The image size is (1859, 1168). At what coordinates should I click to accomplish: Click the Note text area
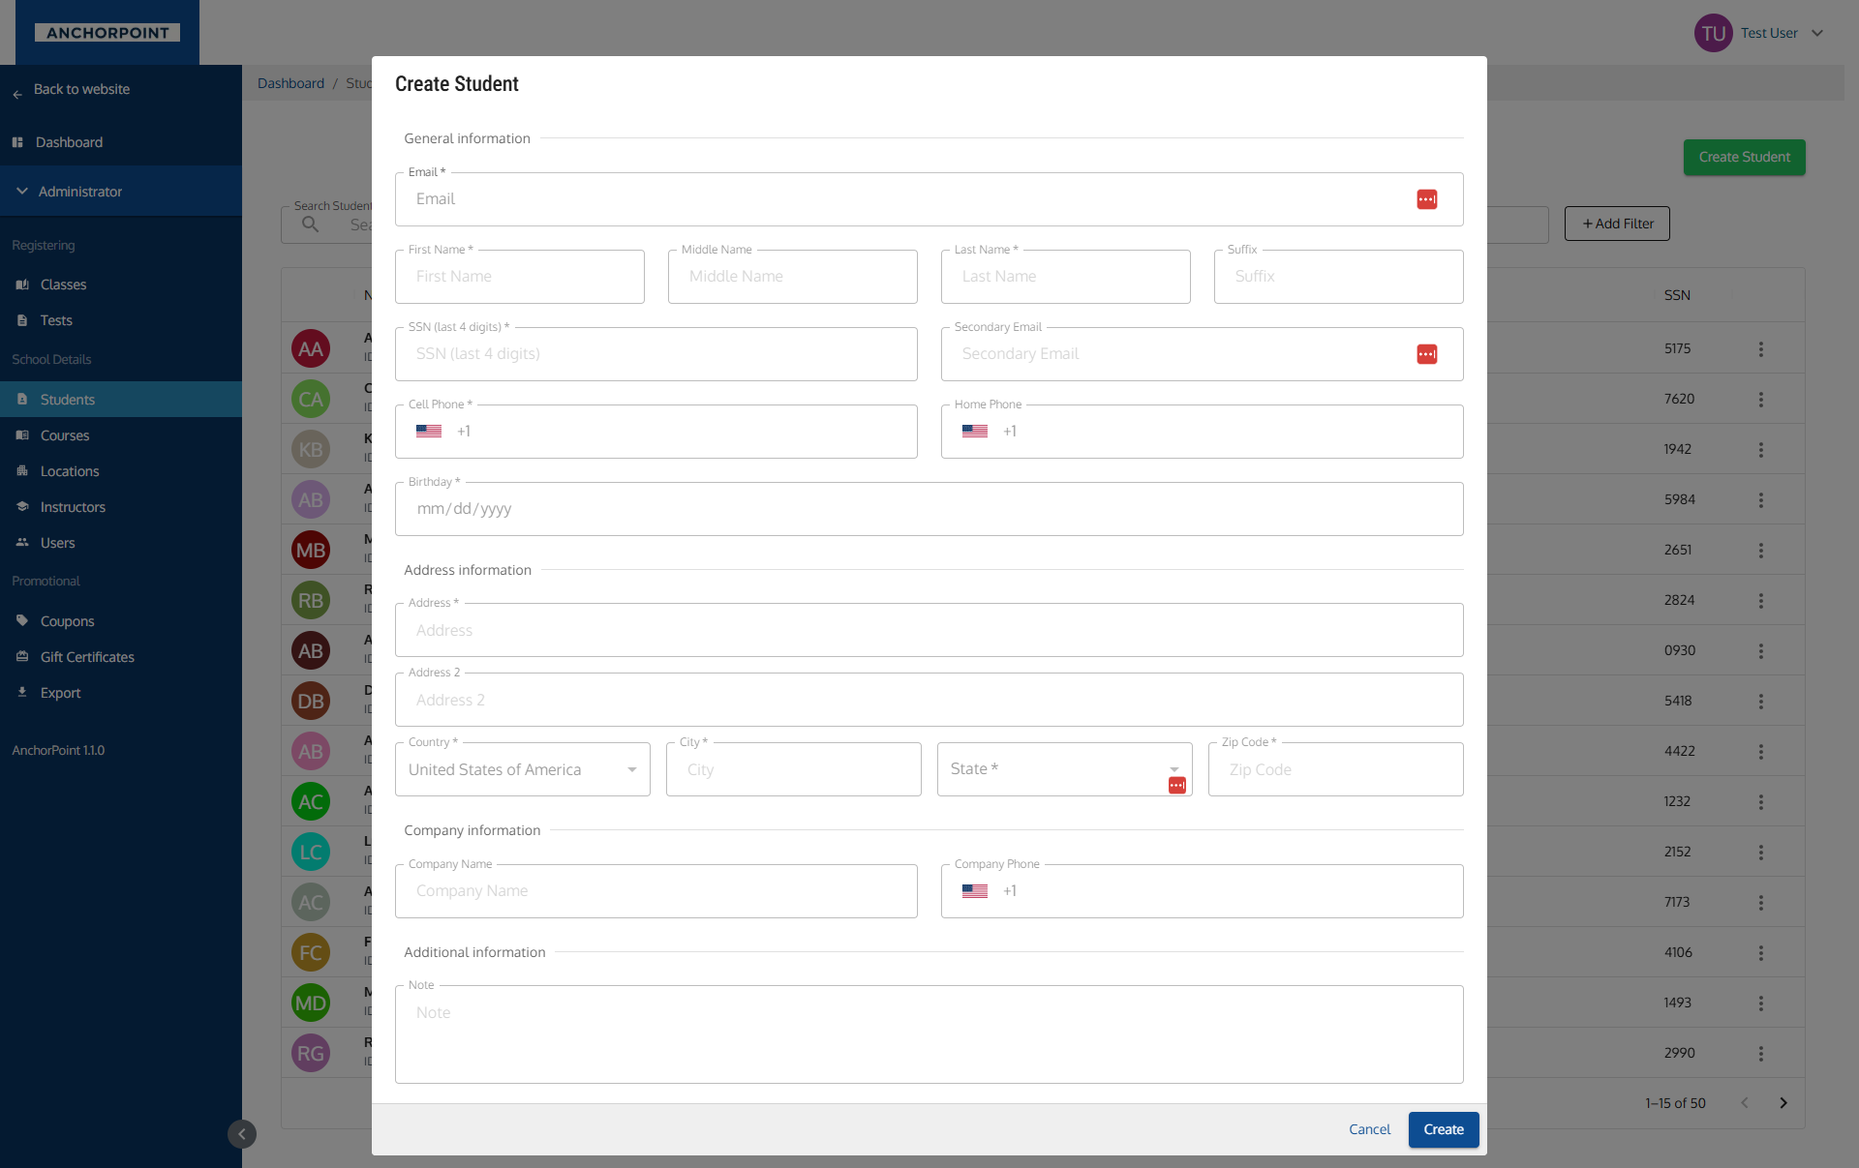coord(928,1034)
